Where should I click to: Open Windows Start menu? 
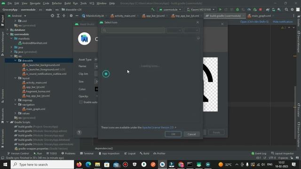click(x=5, y=164)
